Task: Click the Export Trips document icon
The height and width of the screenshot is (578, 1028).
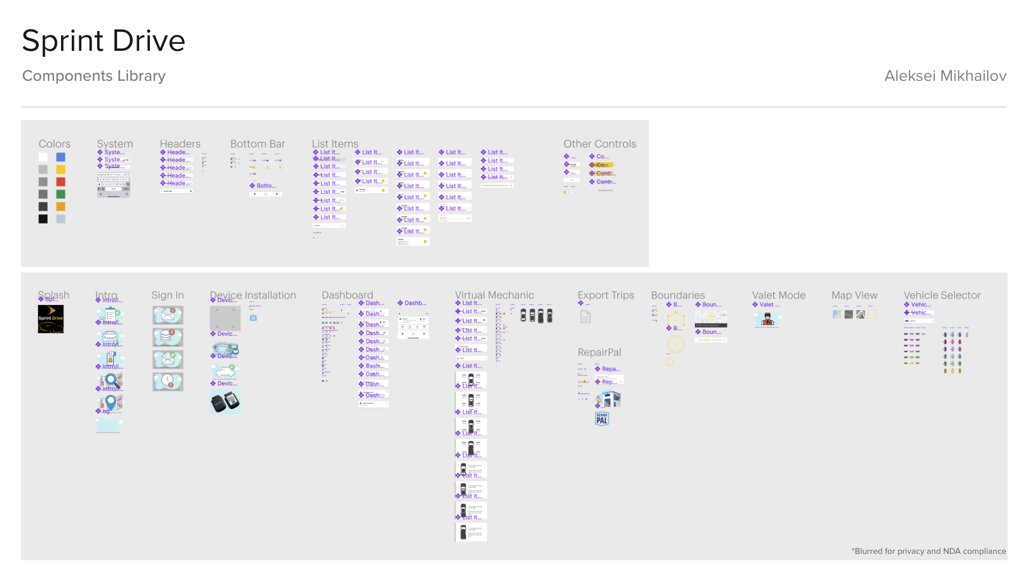Action: 586,317
